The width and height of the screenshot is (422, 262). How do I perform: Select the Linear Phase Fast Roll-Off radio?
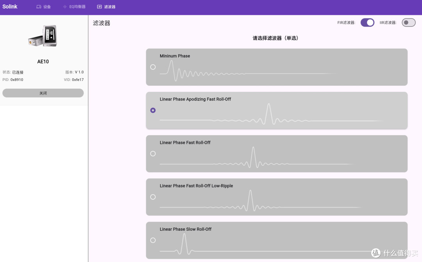click(153, 154)
